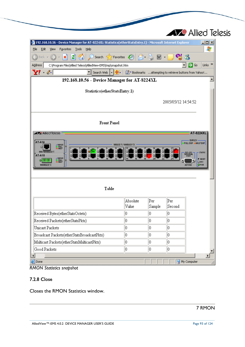Open the Address bar dropdown list
The width and height of the screenshot is (245, 347).
coord(184,65)
